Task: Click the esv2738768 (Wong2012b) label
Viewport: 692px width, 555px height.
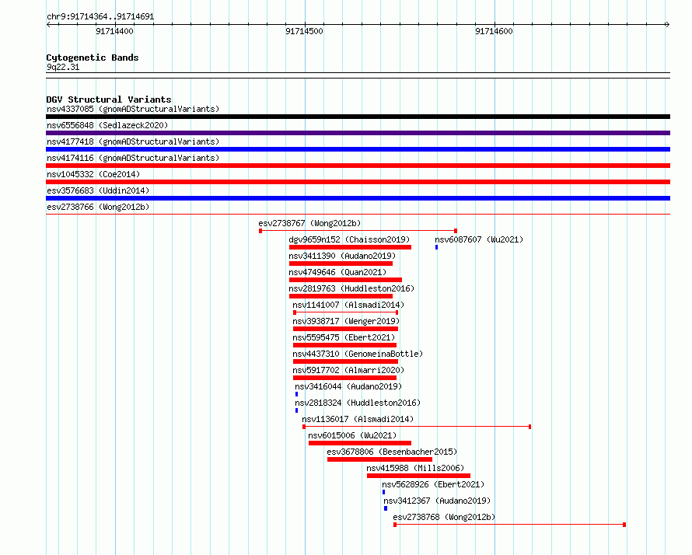Action: point(444,517)
